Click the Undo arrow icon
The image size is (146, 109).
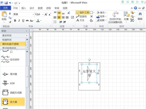[x=10, y=3]
